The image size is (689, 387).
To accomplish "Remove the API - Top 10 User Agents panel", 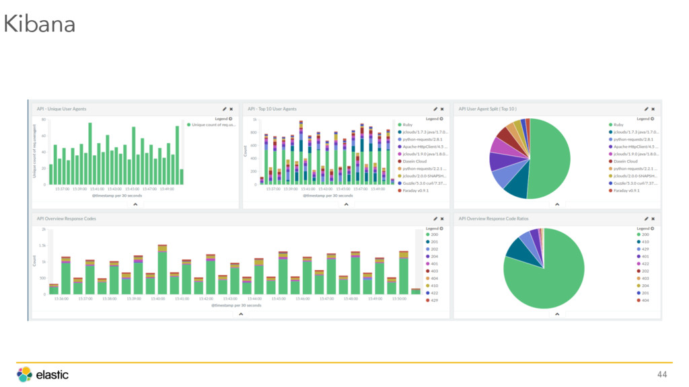I will pos(442,109).
